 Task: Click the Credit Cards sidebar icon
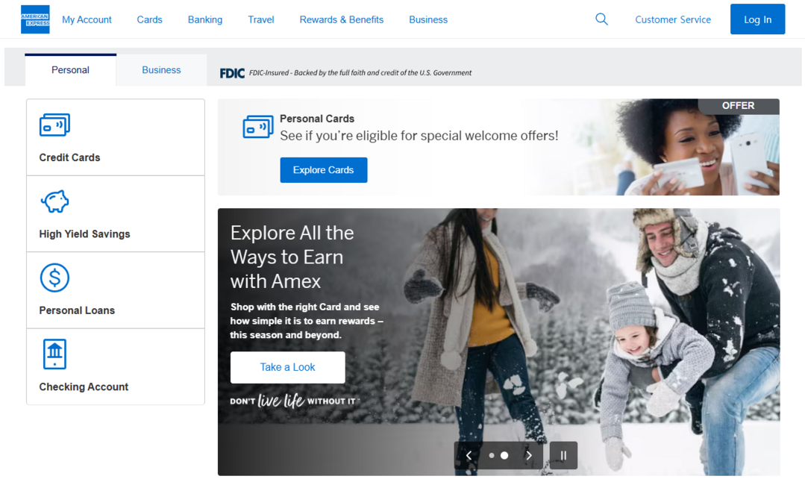[54, 125]
